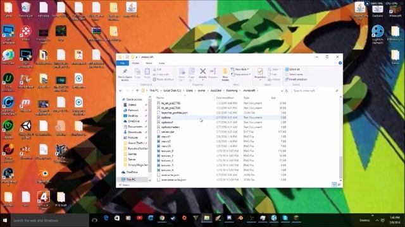Click the Properties checkmark icon
Screen dimensions: 405x227
(x=260, y=71)
